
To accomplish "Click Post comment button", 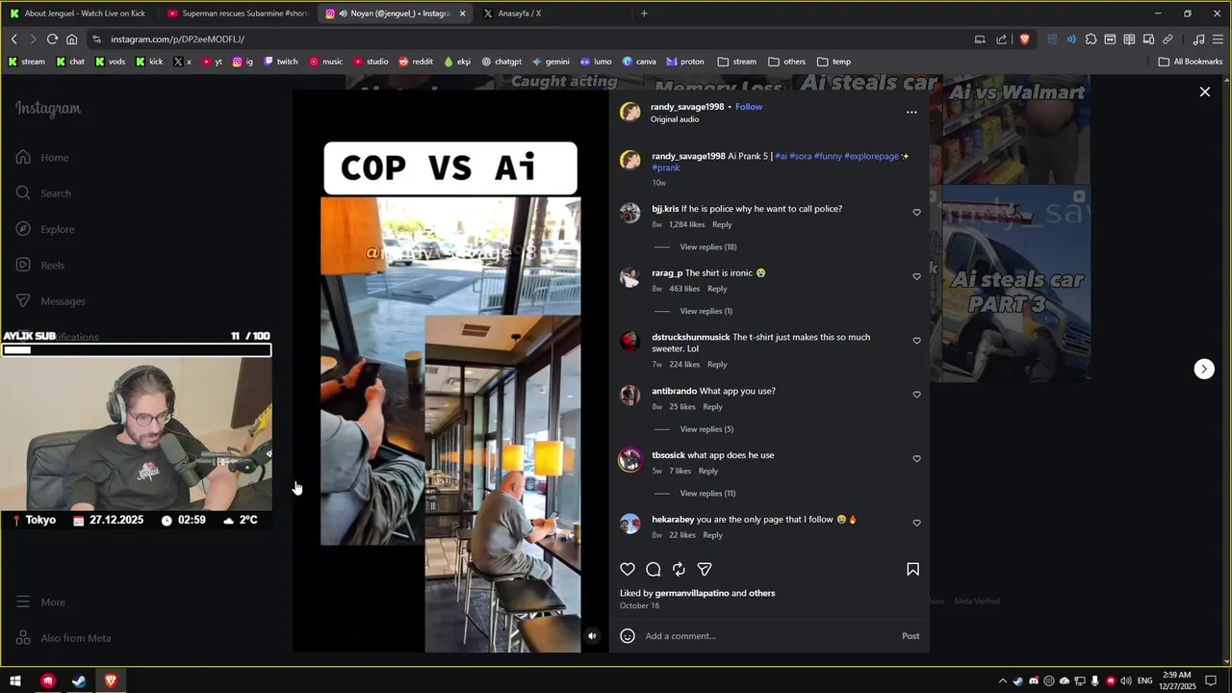I will [911, 636].
